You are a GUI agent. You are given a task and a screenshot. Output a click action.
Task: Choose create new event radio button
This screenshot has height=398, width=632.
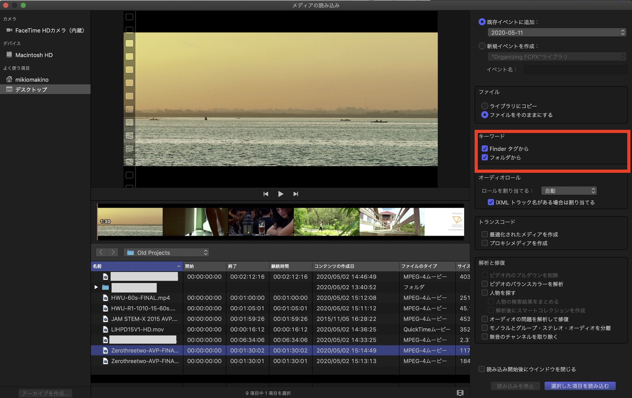pos(482,46)
